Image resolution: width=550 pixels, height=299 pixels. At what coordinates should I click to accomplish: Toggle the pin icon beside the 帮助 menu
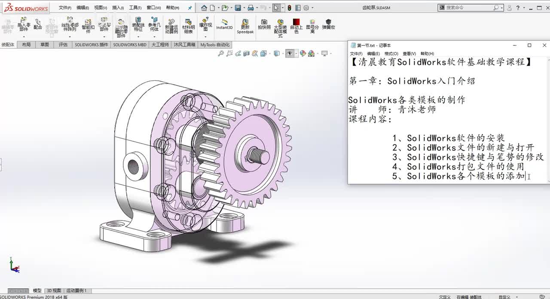(190, 8)
